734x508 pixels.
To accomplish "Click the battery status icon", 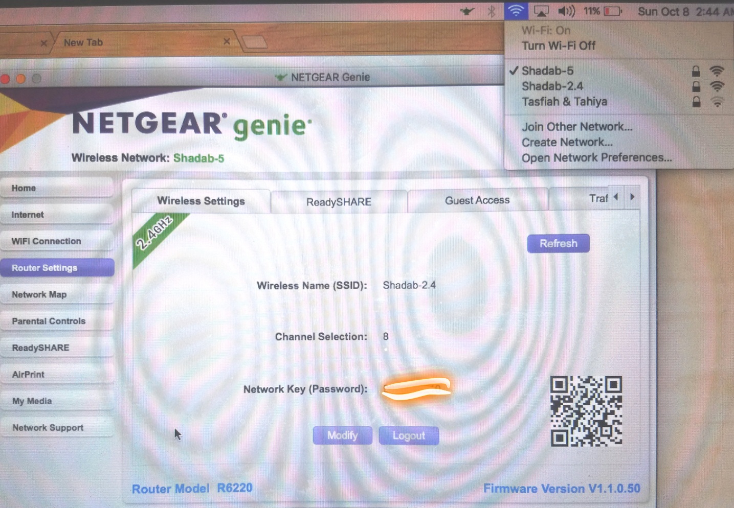I will pos(612,11).
